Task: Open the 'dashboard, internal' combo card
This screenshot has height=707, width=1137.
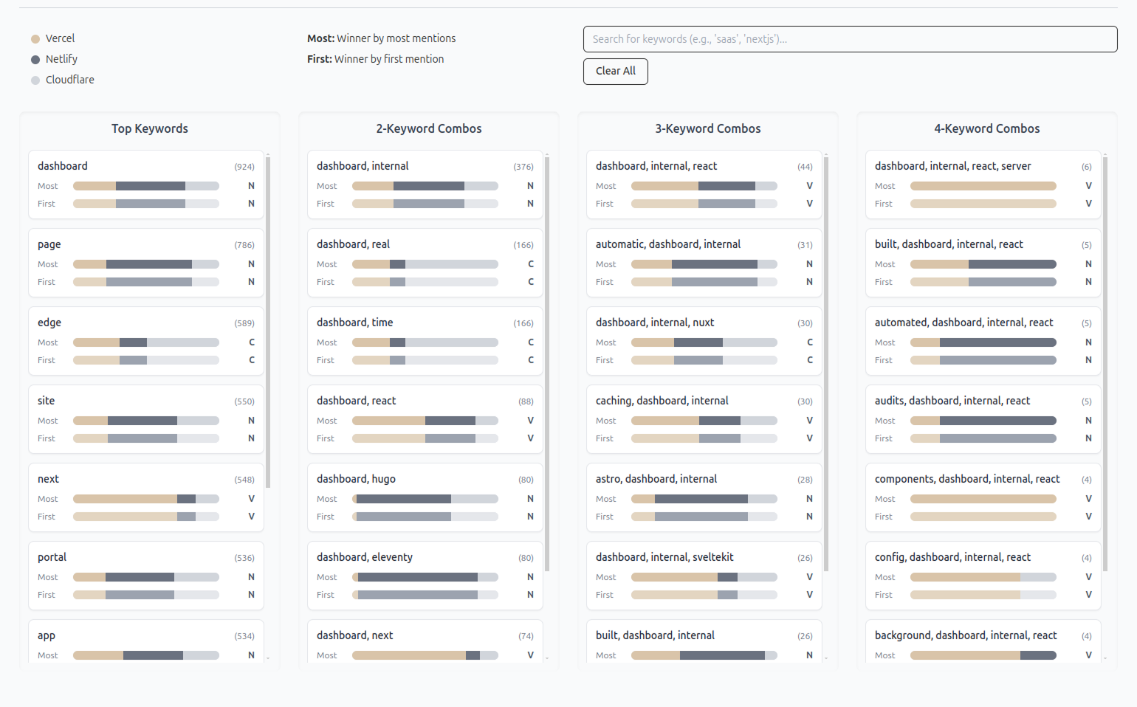Action: [425, 184]
